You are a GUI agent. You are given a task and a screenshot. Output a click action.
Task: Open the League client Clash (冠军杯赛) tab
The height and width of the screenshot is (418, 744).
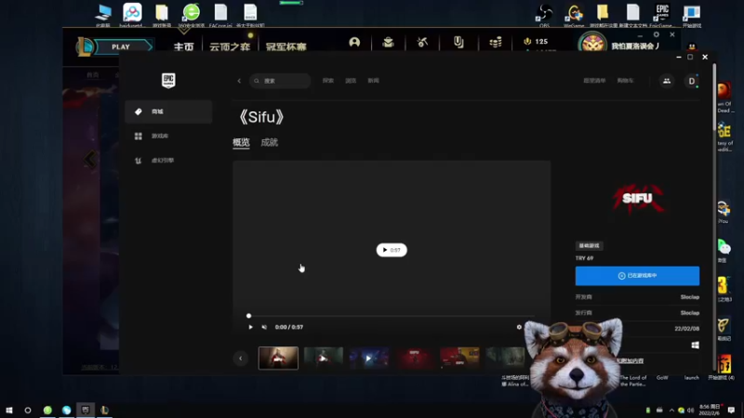(286, 47)
